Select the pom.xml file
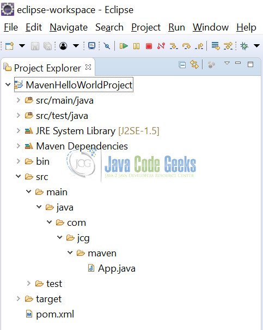Viewport: 263px width, 330px height. pos(55,314)
